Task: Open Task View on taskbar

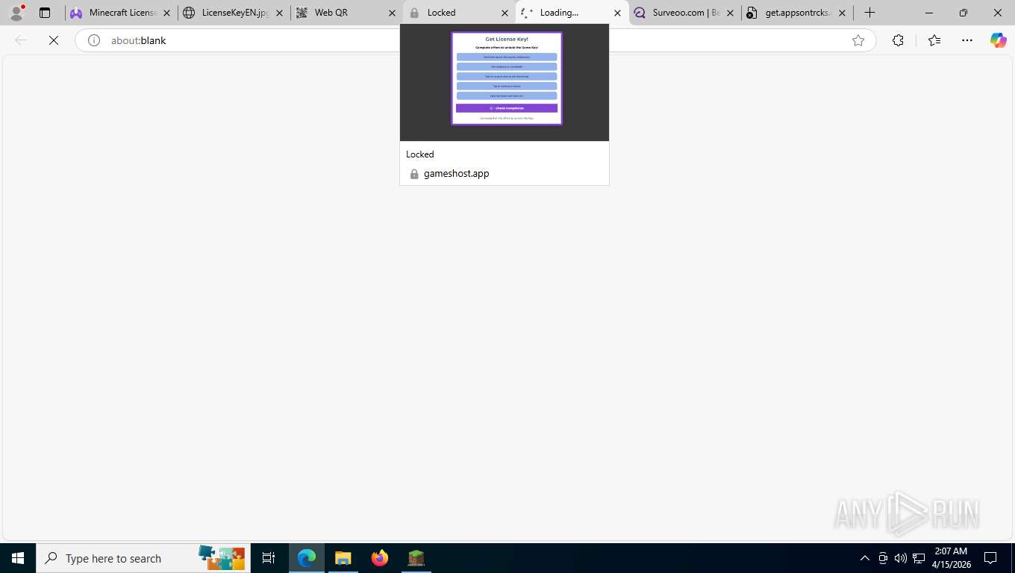Action: coord(269,558)
